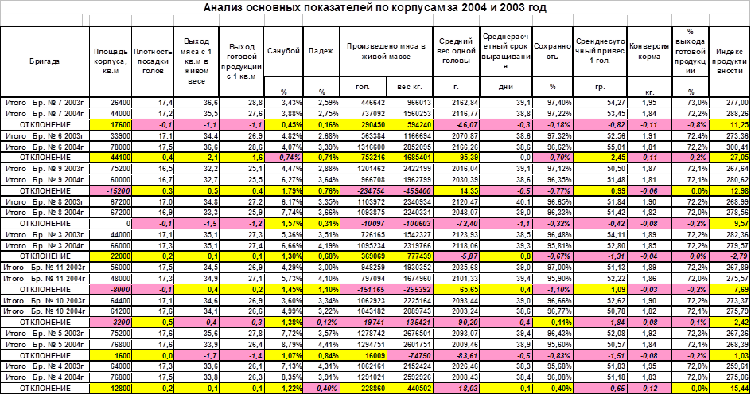The height and width of the screenshot is (395, 751).
Task: Click the pink cell showing -15200
Action: click(110, 191)
